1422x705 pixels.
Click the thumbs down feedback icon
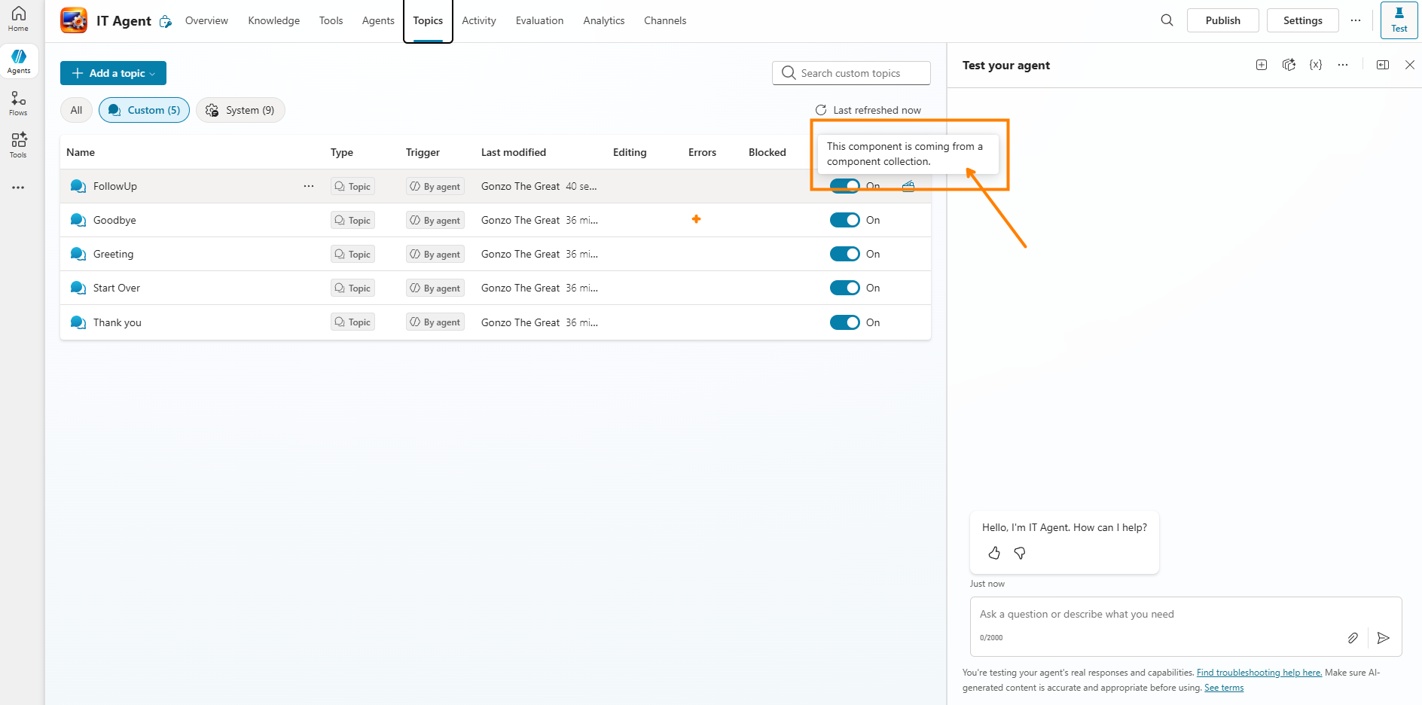click(1020, 554)
